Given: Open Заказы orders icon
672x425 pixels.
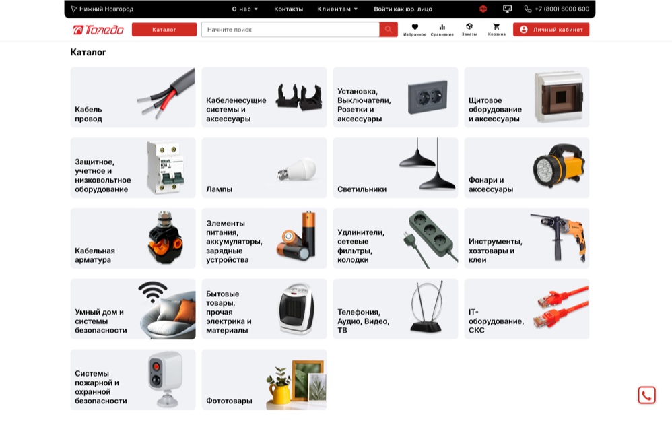Looking at the screenshot, I should coord(469,28).
